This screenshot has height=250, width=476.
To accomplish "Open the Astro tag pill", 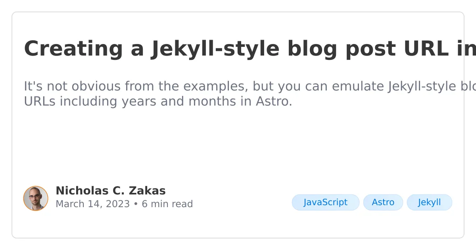I will (x=383, y=202).
